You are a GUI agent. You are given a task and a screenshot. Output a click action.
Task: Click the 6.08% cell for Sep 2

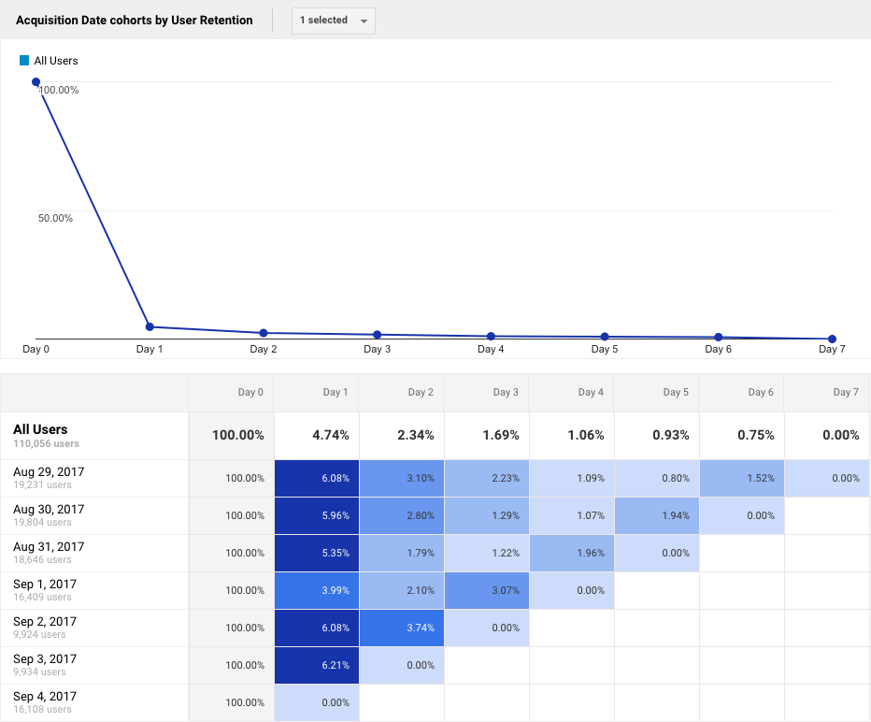pyautogui.click(x=317, y=628)
